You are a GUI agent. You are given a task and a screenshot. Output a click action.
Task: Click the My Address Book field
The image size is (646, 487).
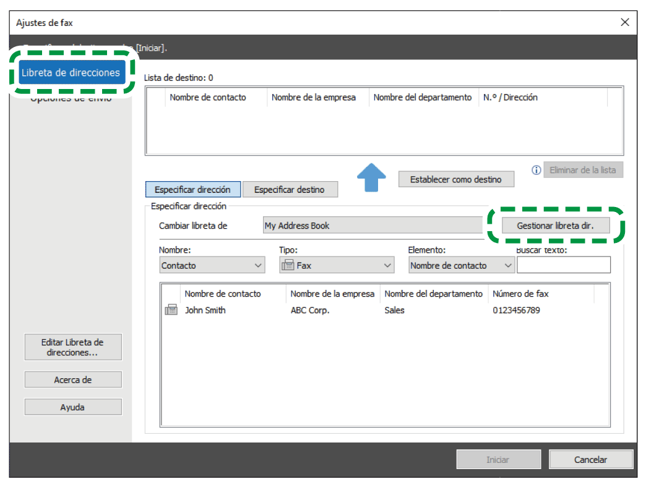[x=372, y=226]
